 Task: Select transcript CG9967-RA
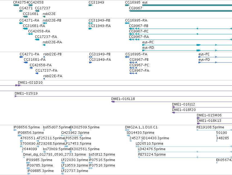(139, 37)
